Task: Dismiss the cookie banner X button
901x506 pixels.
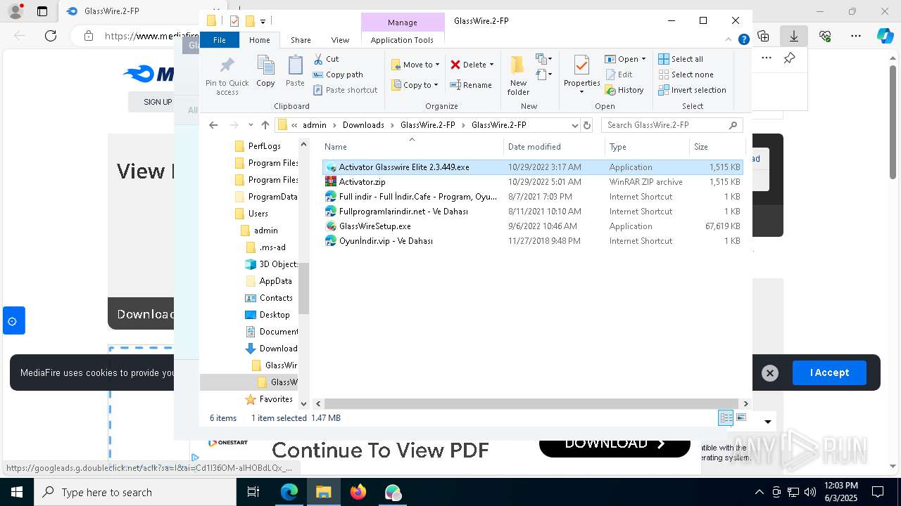Action: click(x=770, y=373)
